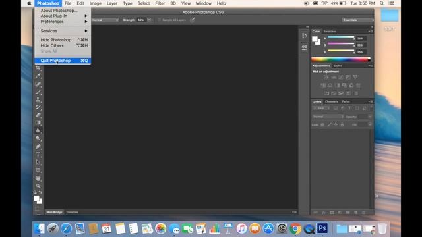Add a Brightness/Contrast adjustment
The image size is (422, 237).
click(x=326, y=78)
